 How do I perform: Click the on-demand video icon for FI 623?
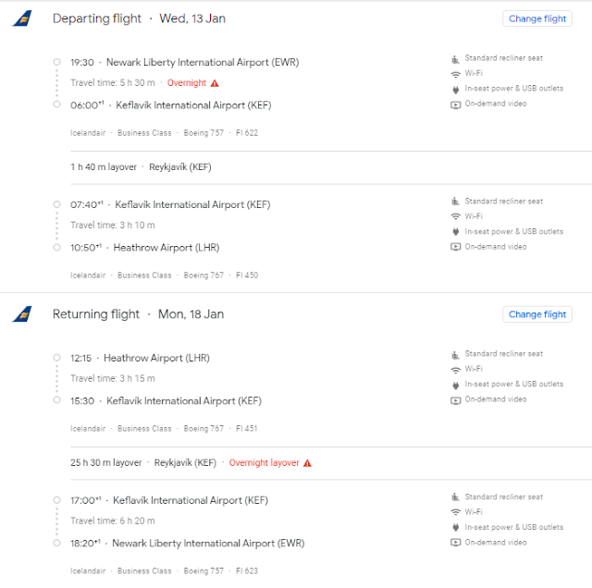click(456, 543)
